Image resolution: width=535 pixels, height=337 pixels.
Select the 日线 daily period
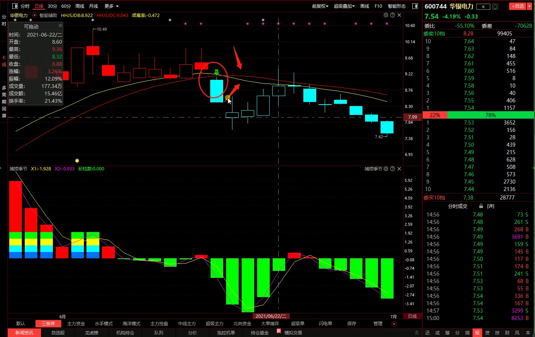coord(39,6)
